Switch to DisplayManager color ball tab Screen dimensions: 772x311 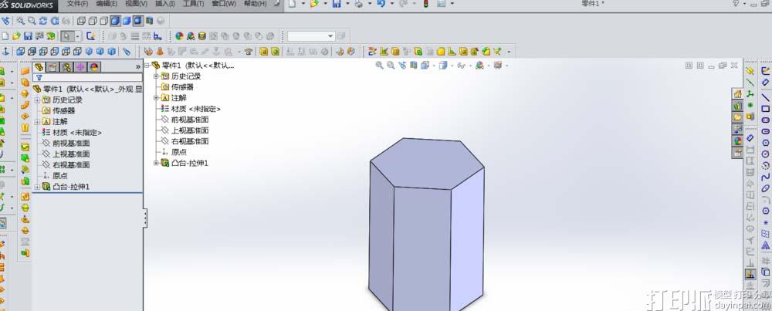pos(94,67)
